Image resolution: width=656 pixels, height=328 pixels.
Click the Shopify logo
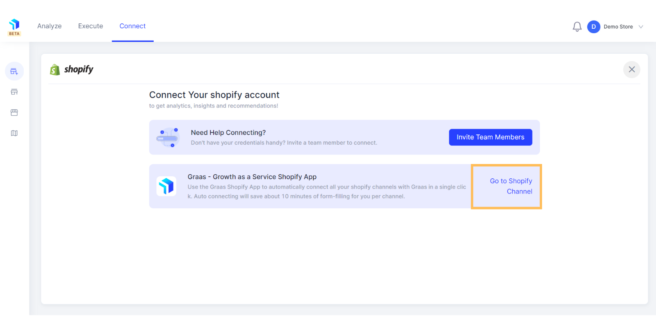tap(71, 69)
